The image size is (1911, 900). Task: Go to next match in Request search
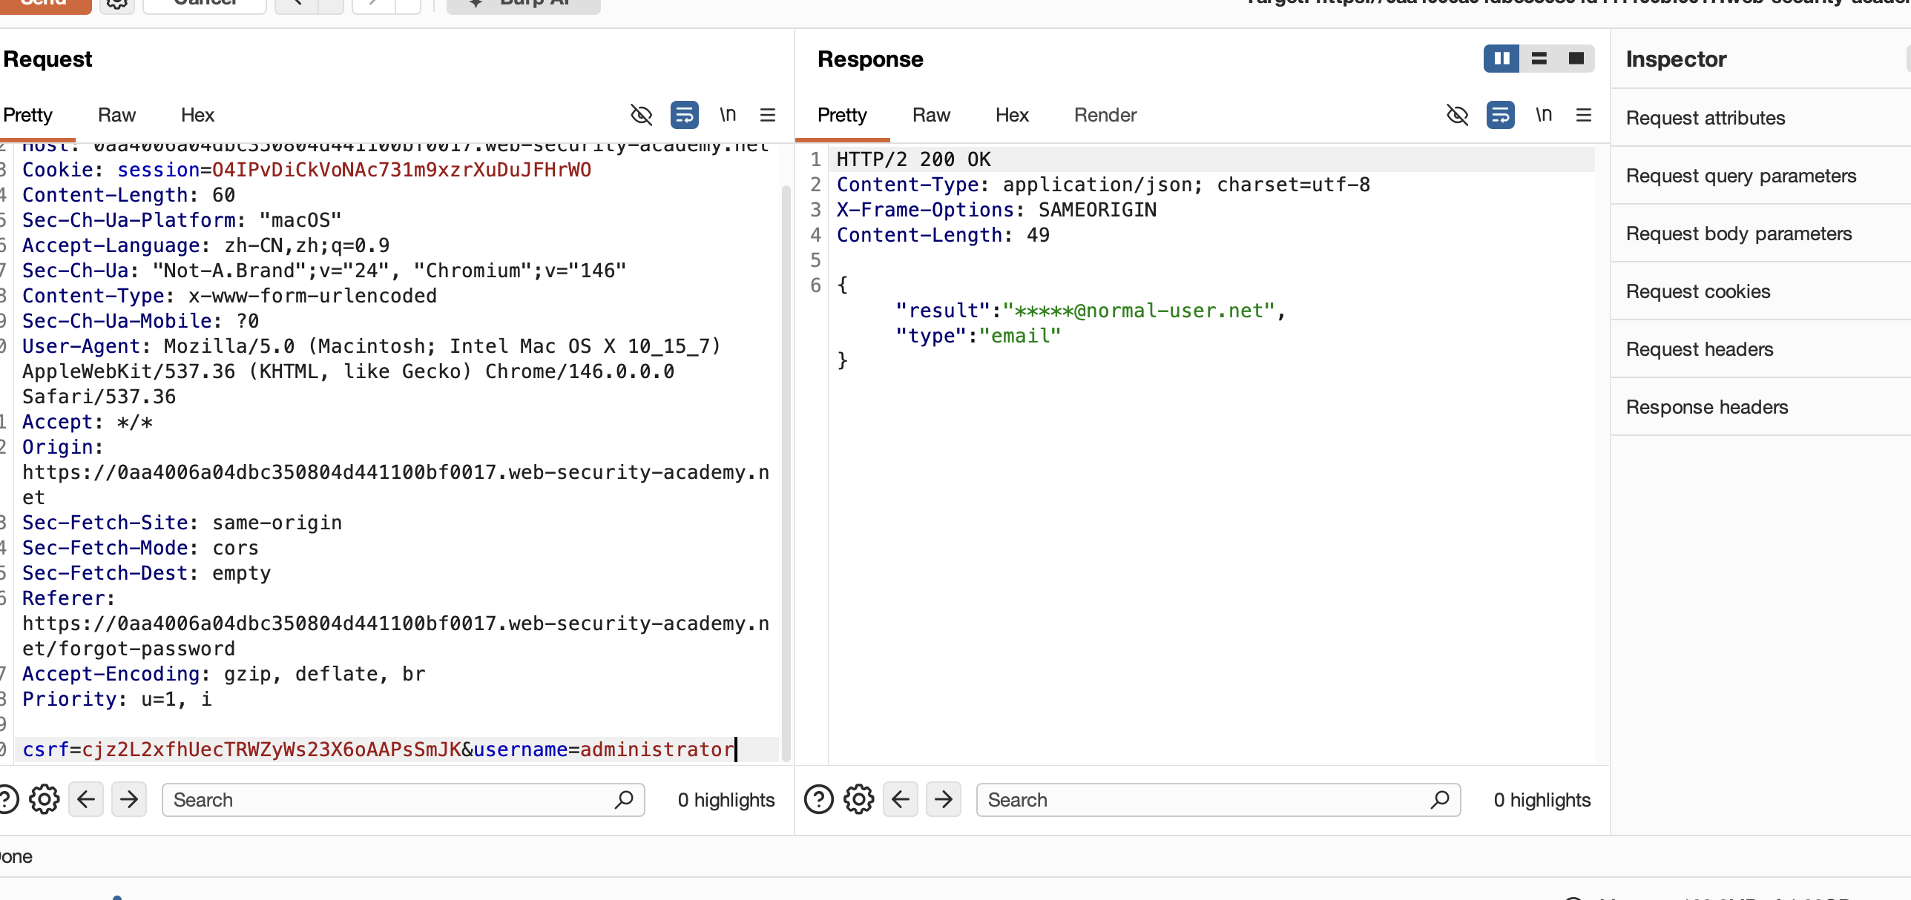[129, 800]
